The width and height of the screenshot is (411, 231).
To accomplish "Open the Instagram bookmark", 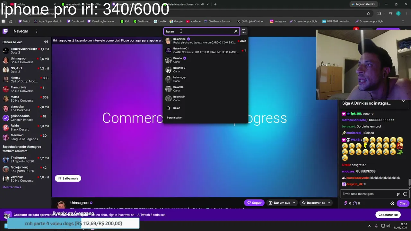I will pos(278,21).
